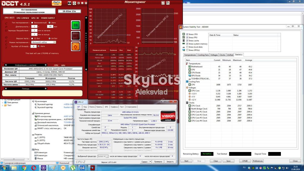Open the Temperatures tab in AIDA64

pos(190,55)
